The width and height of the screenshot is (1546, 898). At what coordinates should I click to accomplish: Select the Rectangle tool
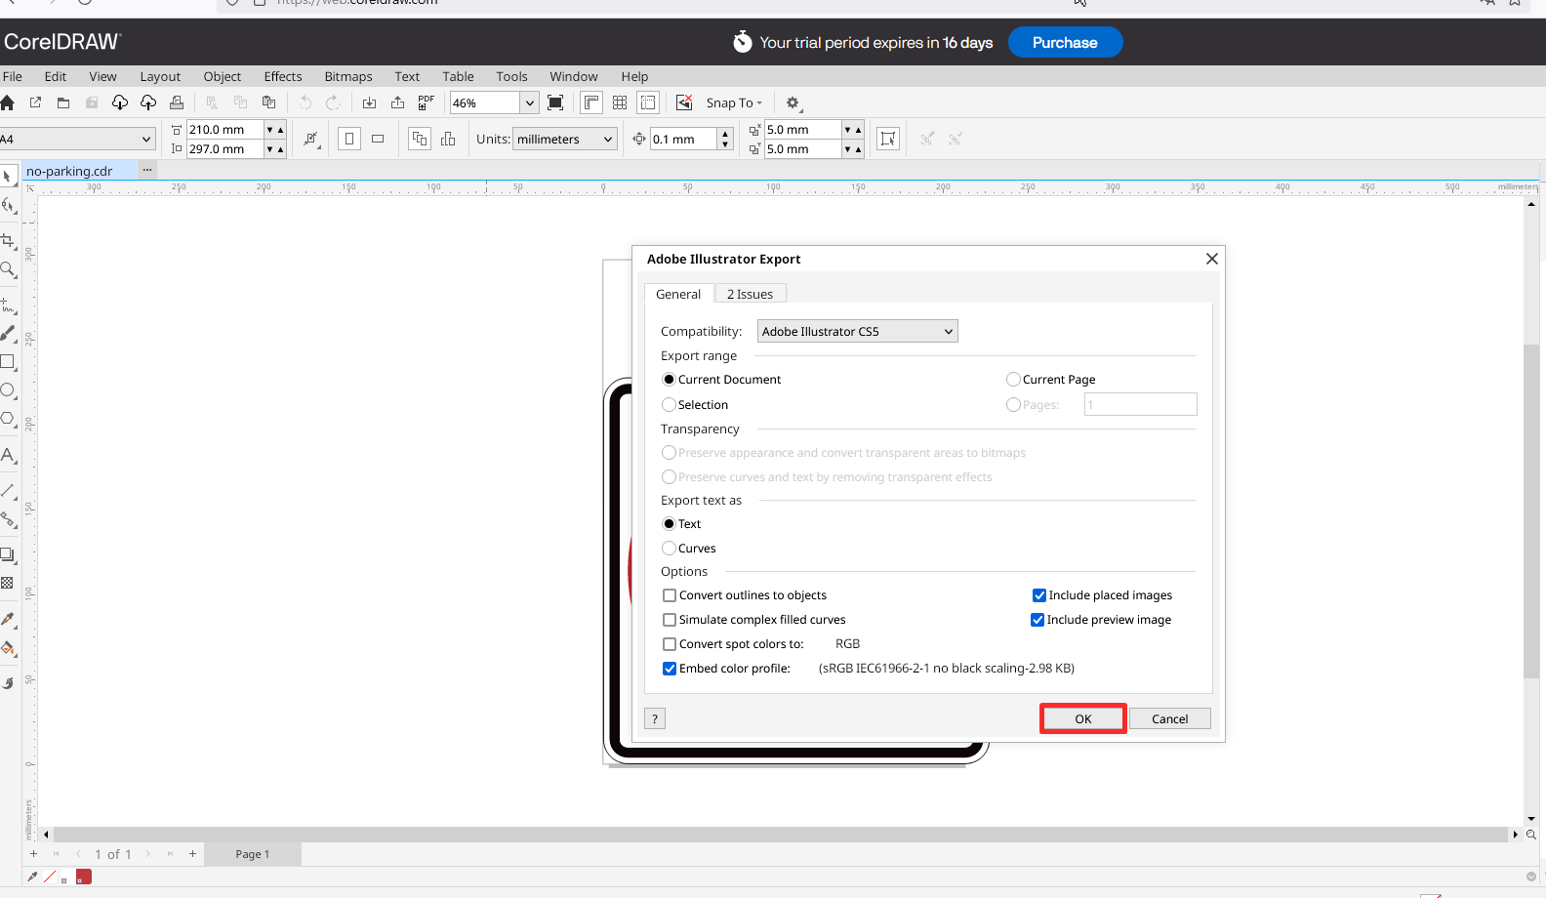point(8,361)
